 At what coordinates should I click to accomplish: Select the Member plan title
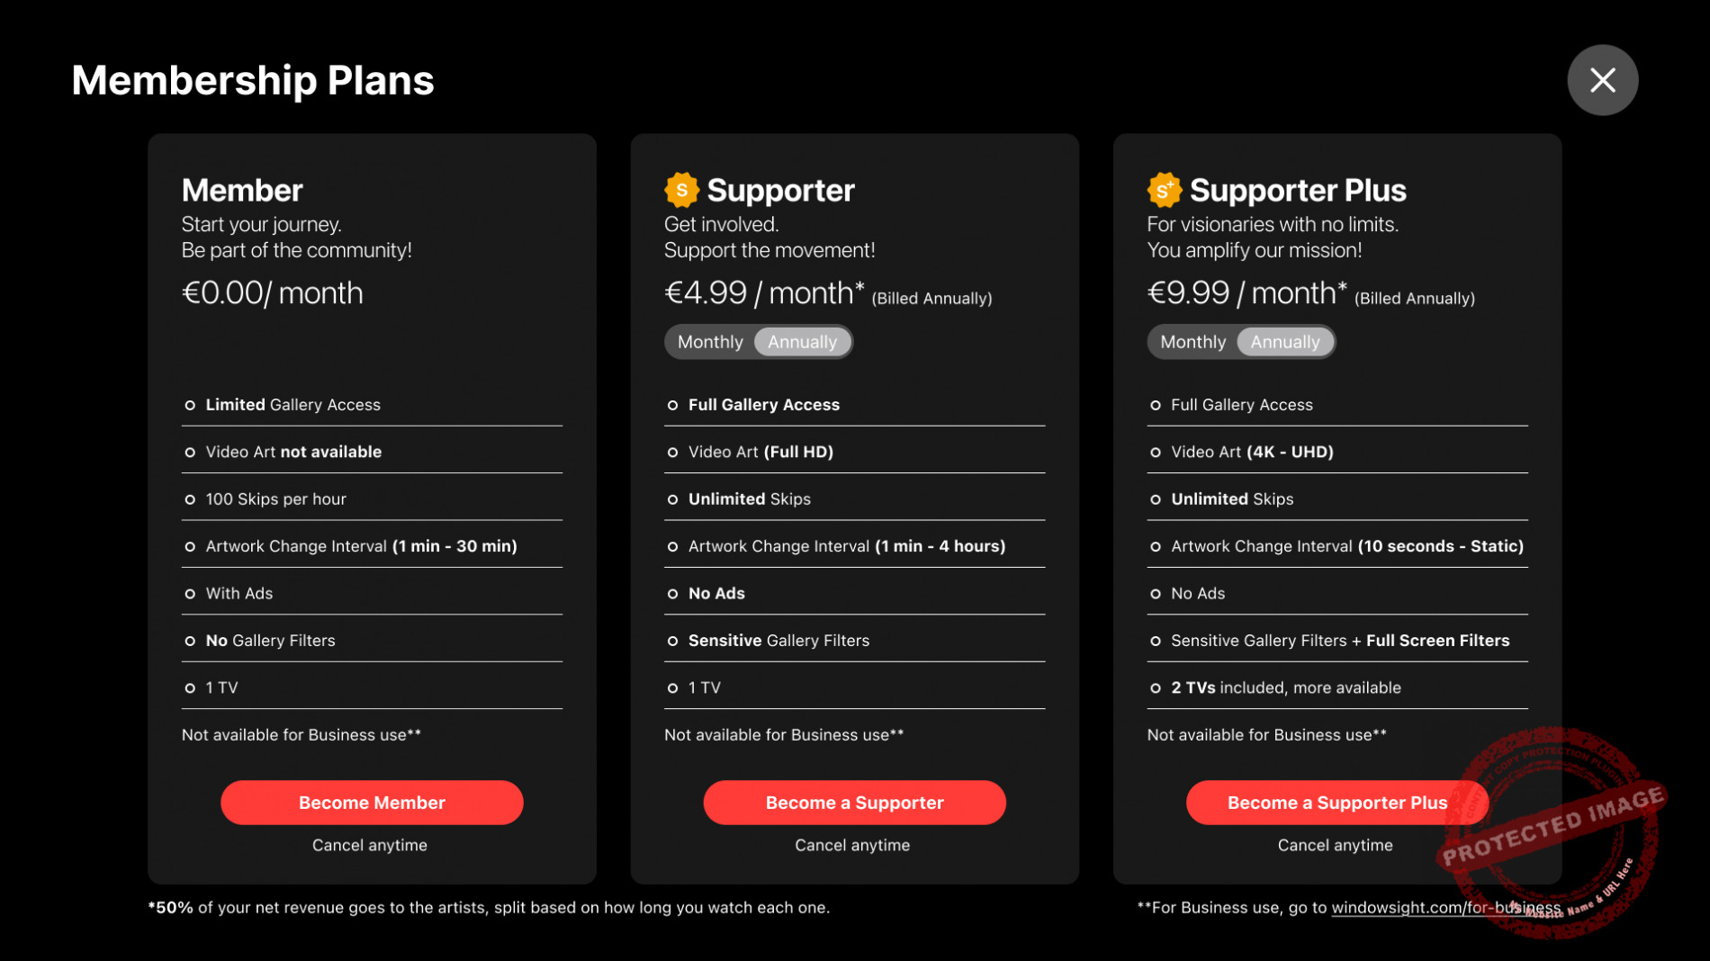242,190
